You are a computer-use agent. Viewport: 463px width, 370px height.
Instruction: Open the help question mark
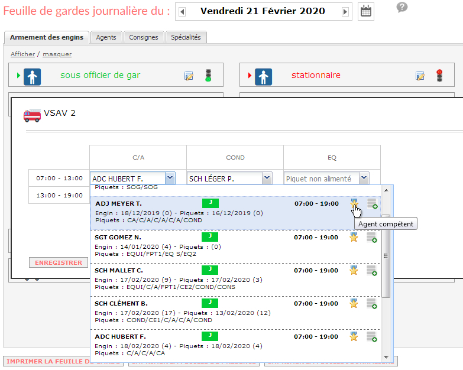click(402, 7)
